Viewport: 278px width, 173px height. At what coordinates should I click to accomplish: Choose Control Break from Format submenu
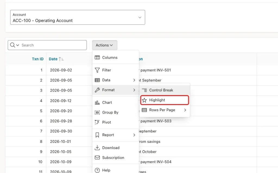click(x=165, y=90)
